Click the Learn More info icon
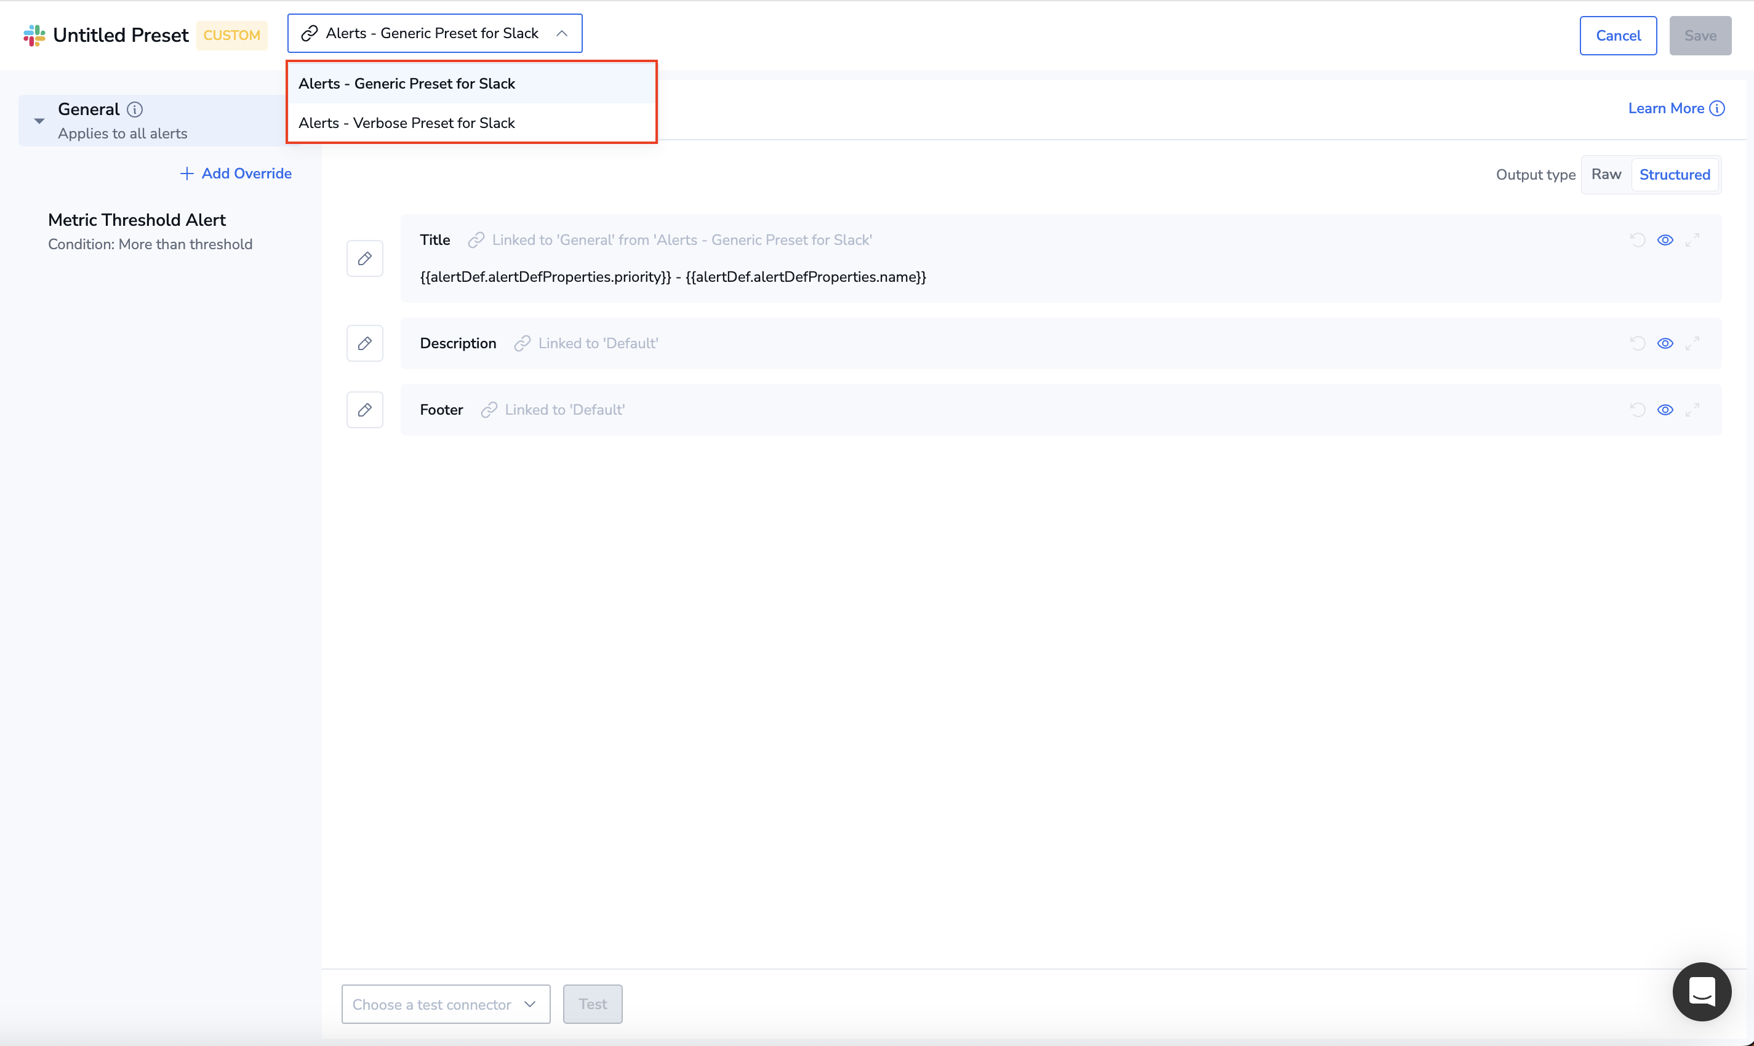 point(1717,108)
